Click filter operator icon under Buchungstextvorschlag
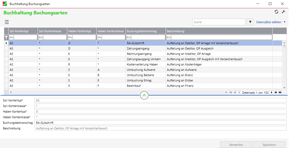 [129, 38]
